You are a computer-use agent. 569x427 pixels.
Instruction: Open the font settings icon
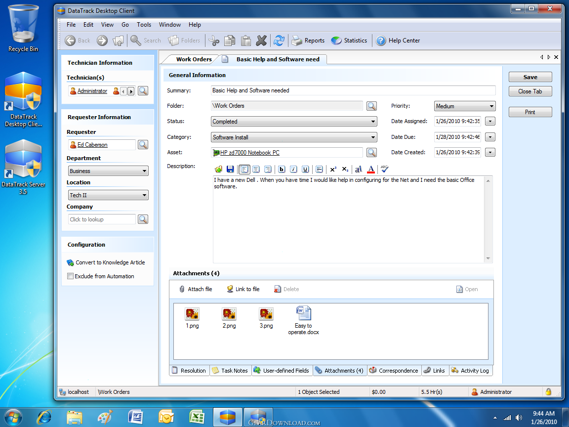[x=359, y=169]
